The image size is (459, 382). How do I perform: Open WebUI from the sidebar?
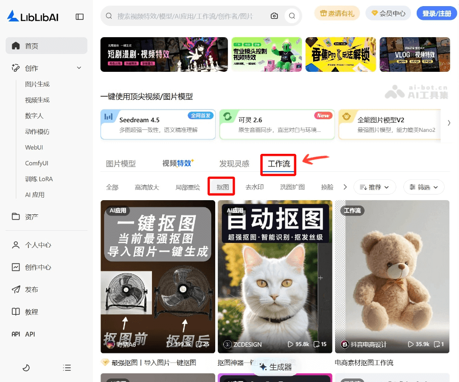[x=35, y=147]
